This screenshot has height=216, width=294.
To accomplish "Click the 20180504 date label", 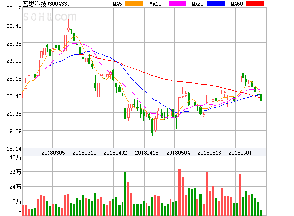I will coord(178,153).
